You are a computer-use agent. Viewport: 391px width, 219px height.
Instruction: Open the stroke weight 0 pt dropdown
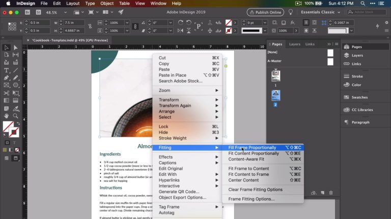[x=265, y=23]
